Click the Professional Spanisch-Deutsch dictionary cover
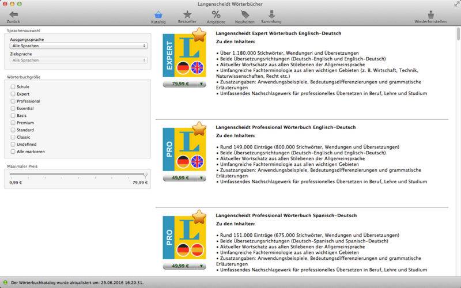Image resolution: width=461 pixels, height=288 pixels. [x=184, y=237]
